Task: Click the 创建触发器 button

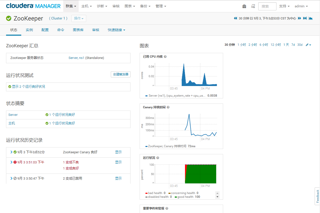Action: [x=121, y=74]
